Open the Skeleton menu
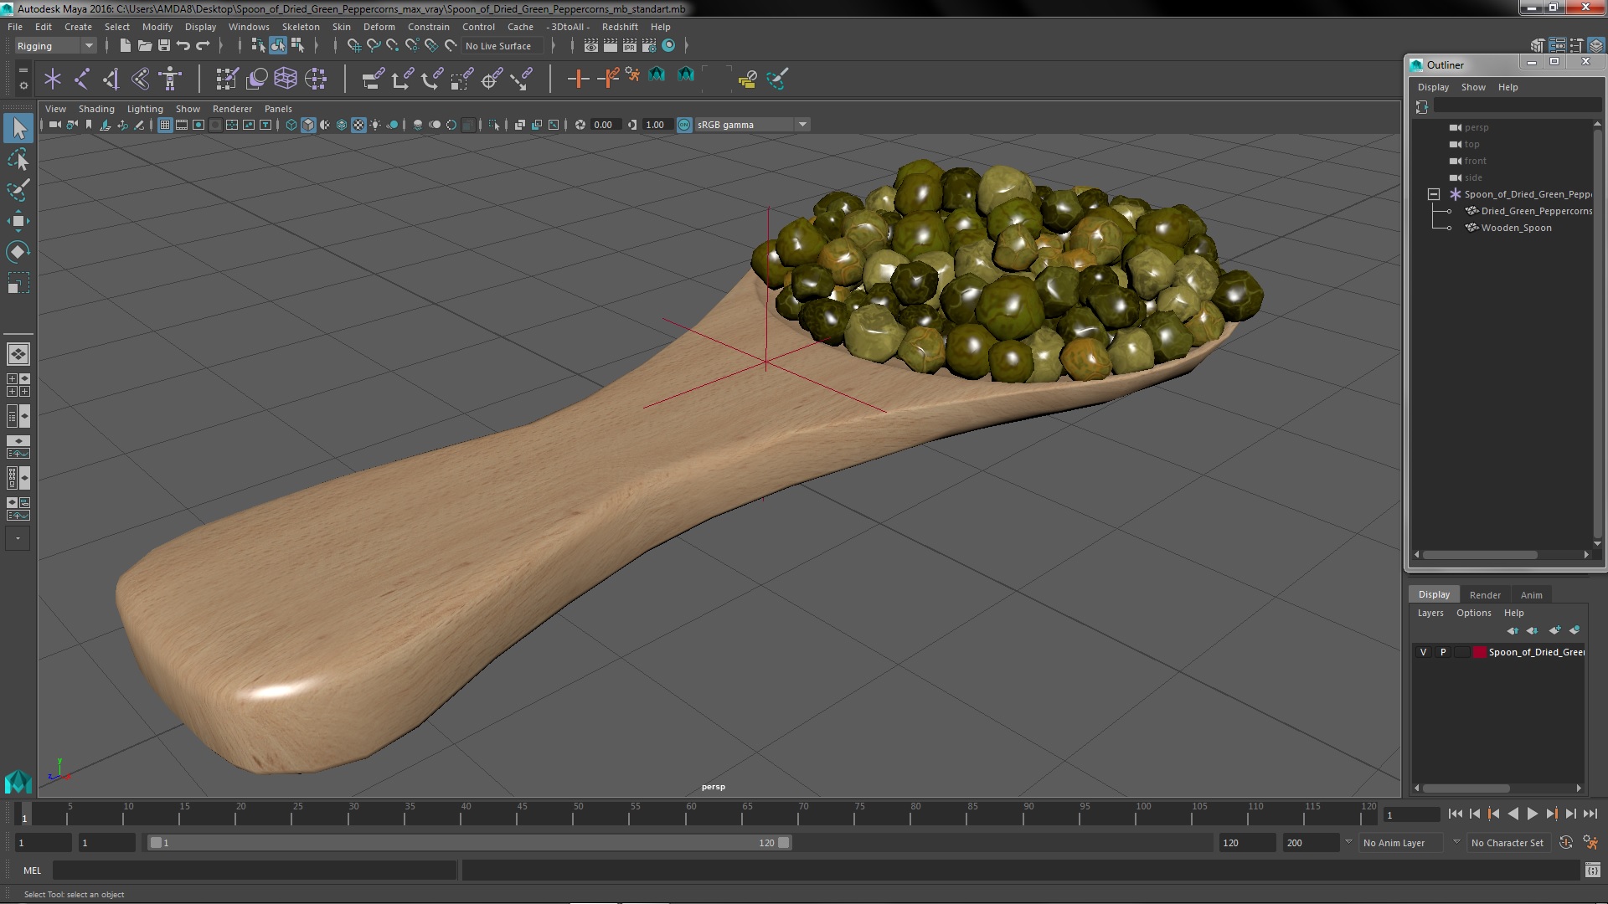This screenshot has width=1608, height=904. (x=301, y=27)
